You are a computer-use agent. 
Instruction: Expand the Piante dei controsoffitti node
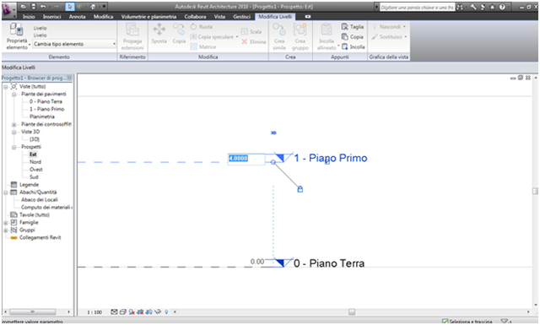[x=14, y=124]
